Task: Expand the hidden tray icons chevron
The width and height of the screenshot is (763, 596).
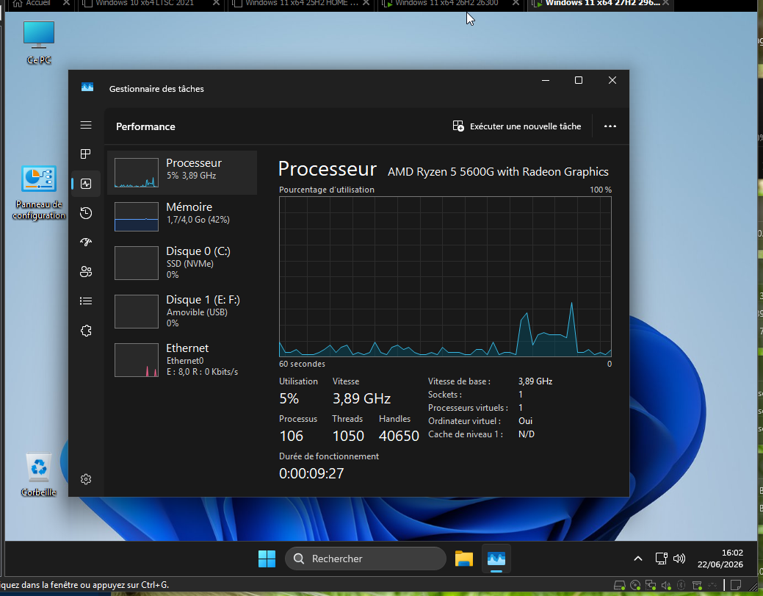Action: (x=638, y=559)
